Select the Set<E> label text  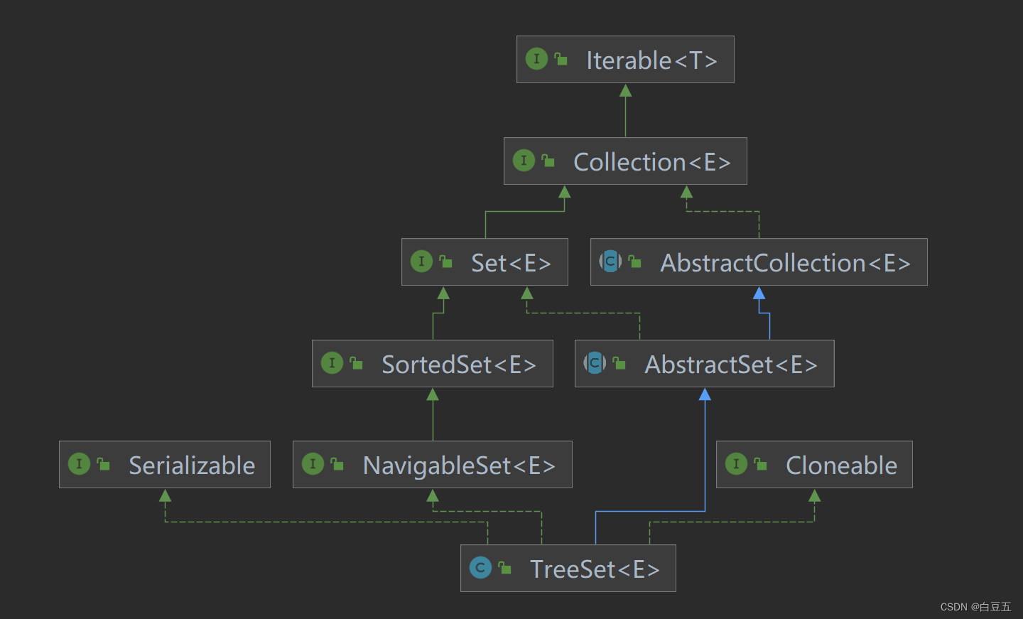coord(511,263)
